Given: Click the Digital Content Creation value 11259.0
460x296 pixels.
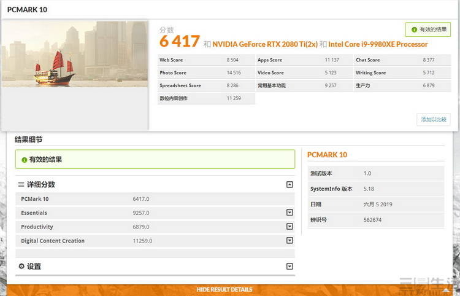Looking at the screenshot, I should [x=142, y=241].
